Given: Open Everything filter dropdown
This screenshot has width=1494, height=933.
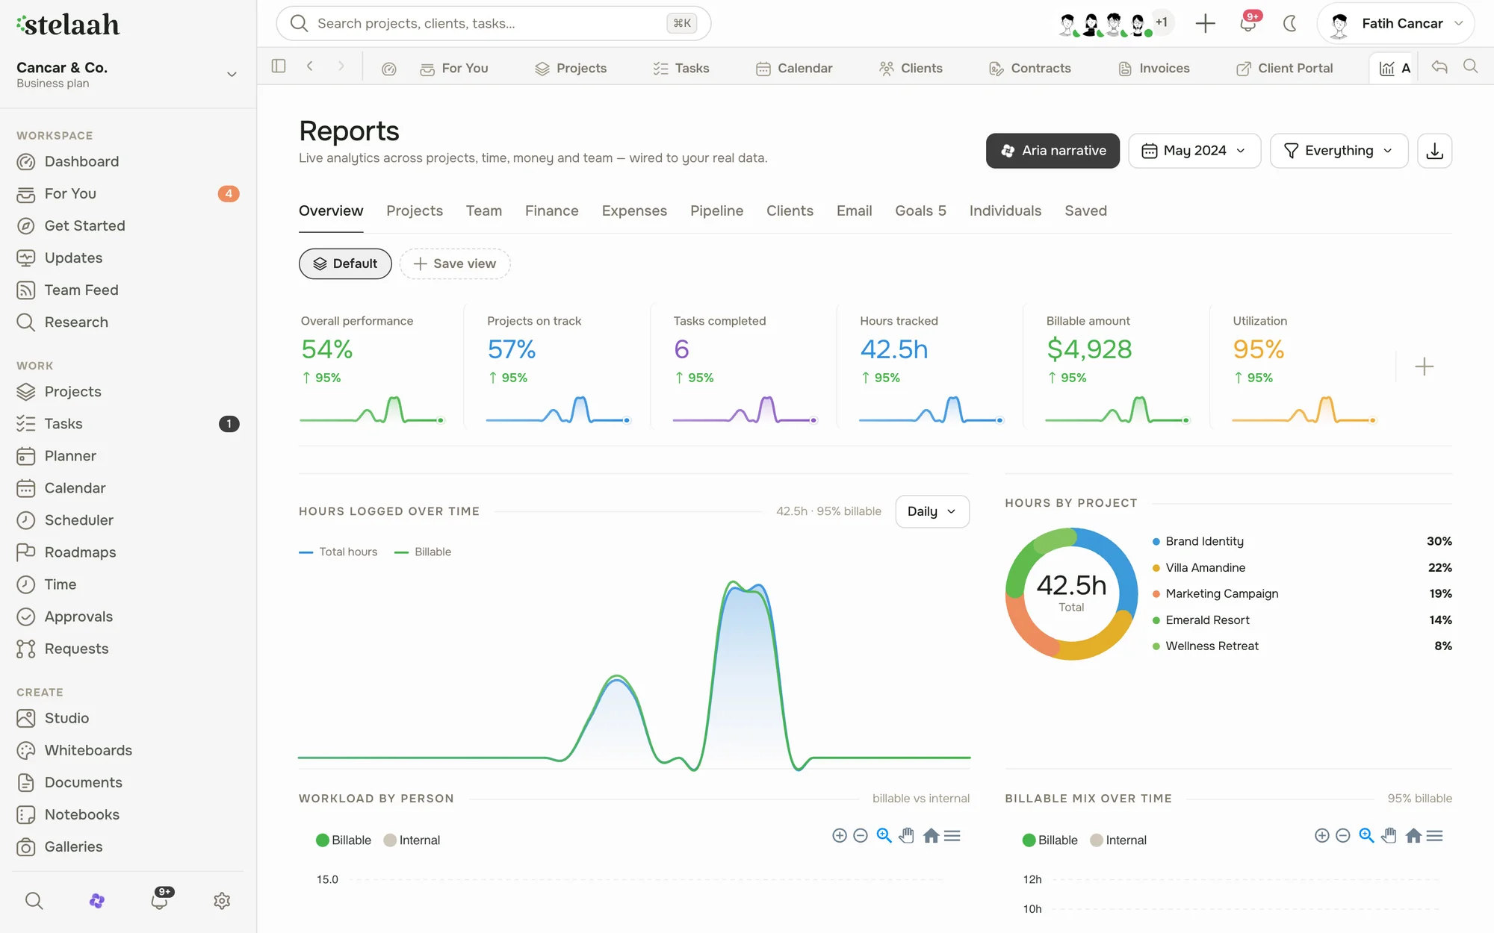Looking at the screenshot, I should point(1339,151).
